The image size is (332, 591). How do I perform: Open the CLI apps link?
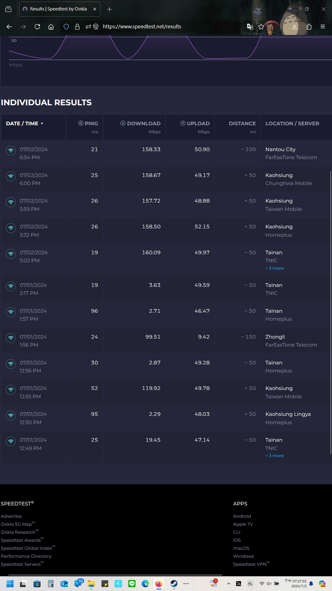click(237, 532)
